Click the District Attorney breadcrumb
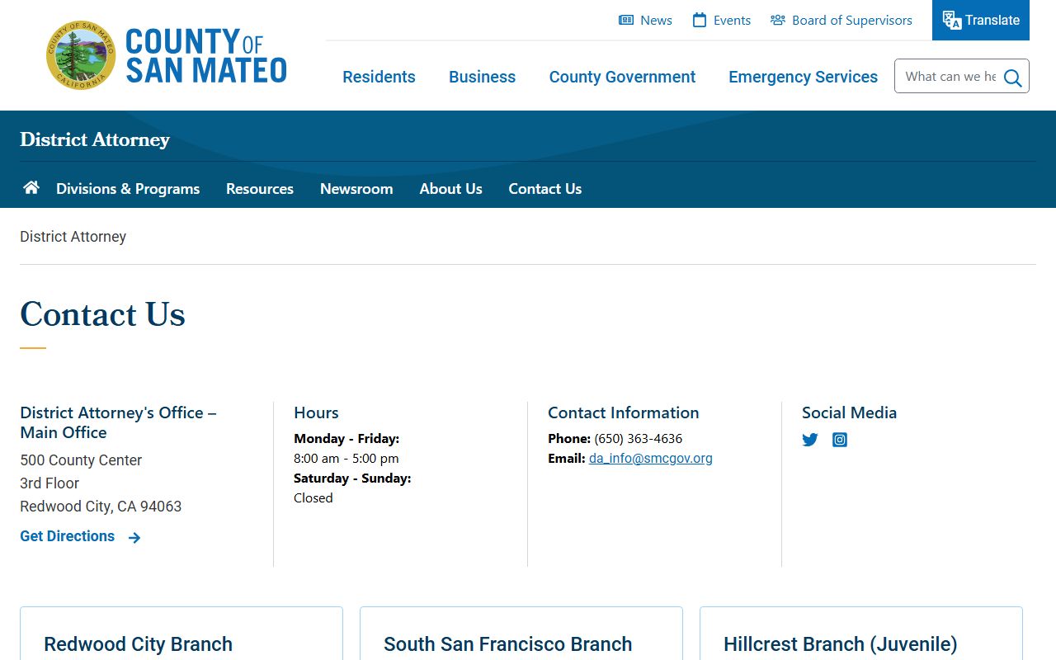 click(x=73, y=237)
